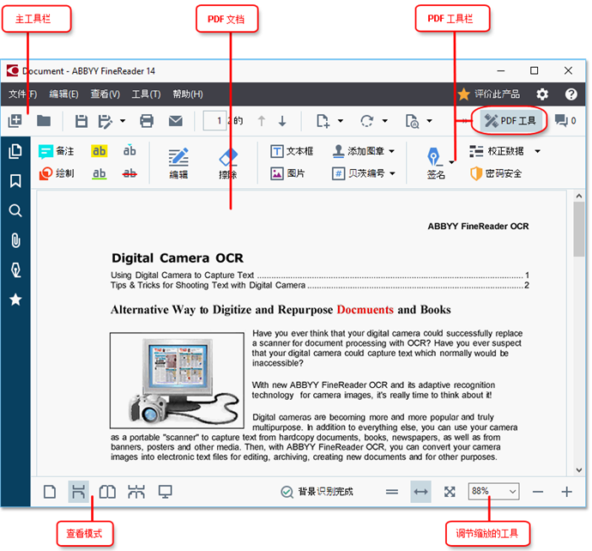Viewport: 592px width, 551px height.
Task: Open the 88% zoom level combo box
Action: 493,491
